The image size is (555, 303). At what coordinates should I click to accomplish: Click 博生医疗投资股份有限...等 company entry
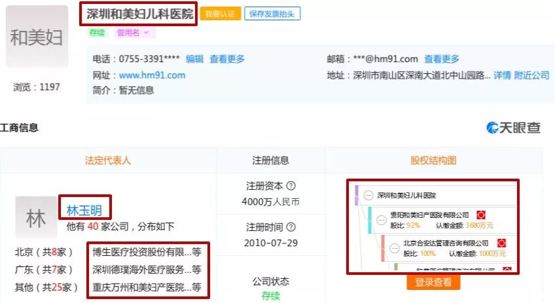[147, 252]
